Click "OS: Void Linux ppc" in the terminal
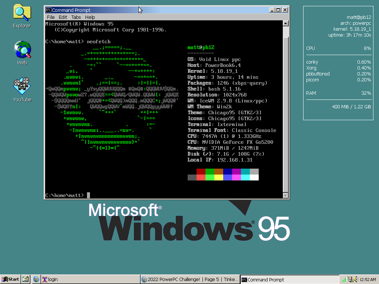 214,60
